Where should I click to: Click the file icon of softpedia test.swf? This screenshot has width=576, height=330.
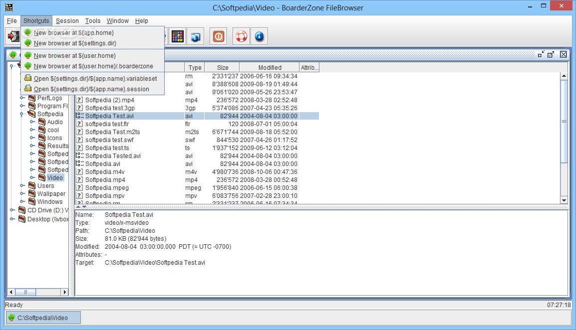(79, 140)
